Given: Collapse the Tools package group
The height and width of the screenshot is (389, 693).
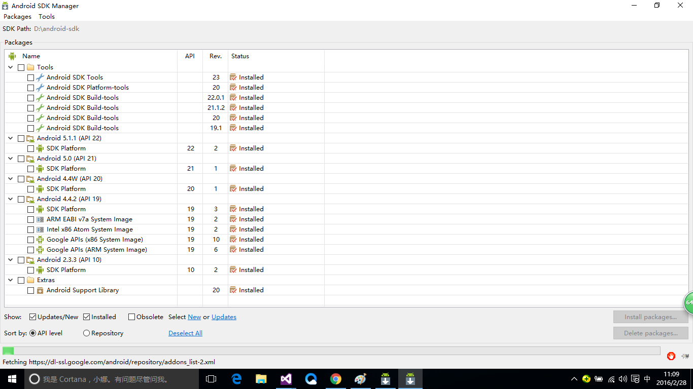Looking at the screenshot, I should (11, 67).
